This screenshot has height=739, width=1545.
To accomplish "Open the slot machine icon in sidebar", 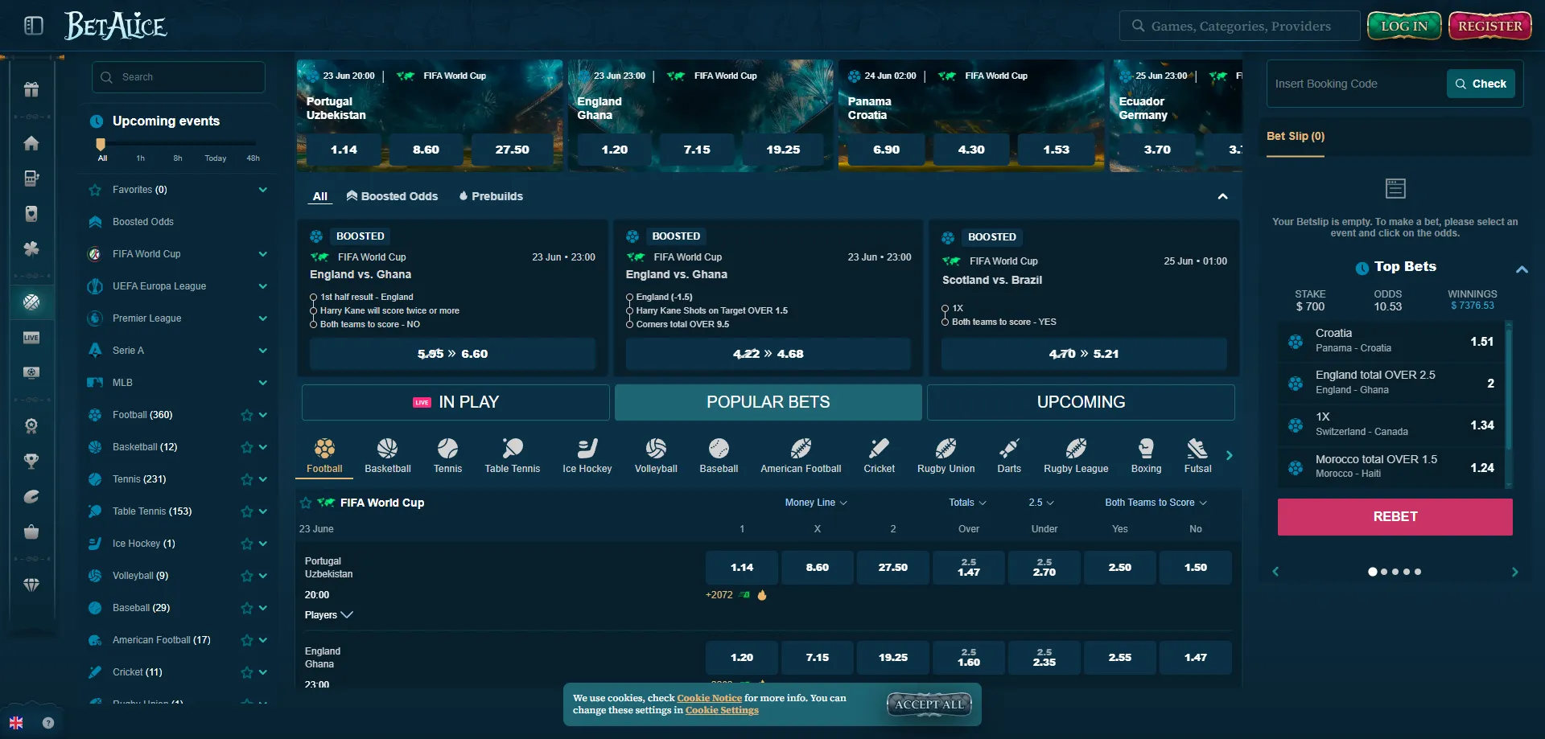I will click(31, 179).
